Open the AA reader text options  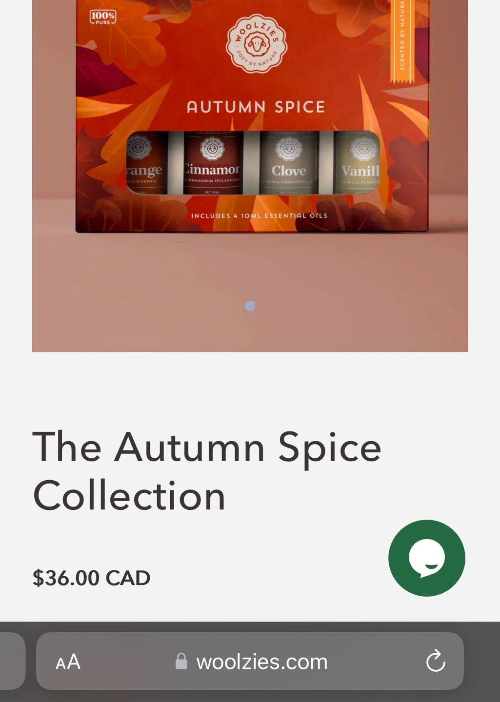click(x=68, y=662)
